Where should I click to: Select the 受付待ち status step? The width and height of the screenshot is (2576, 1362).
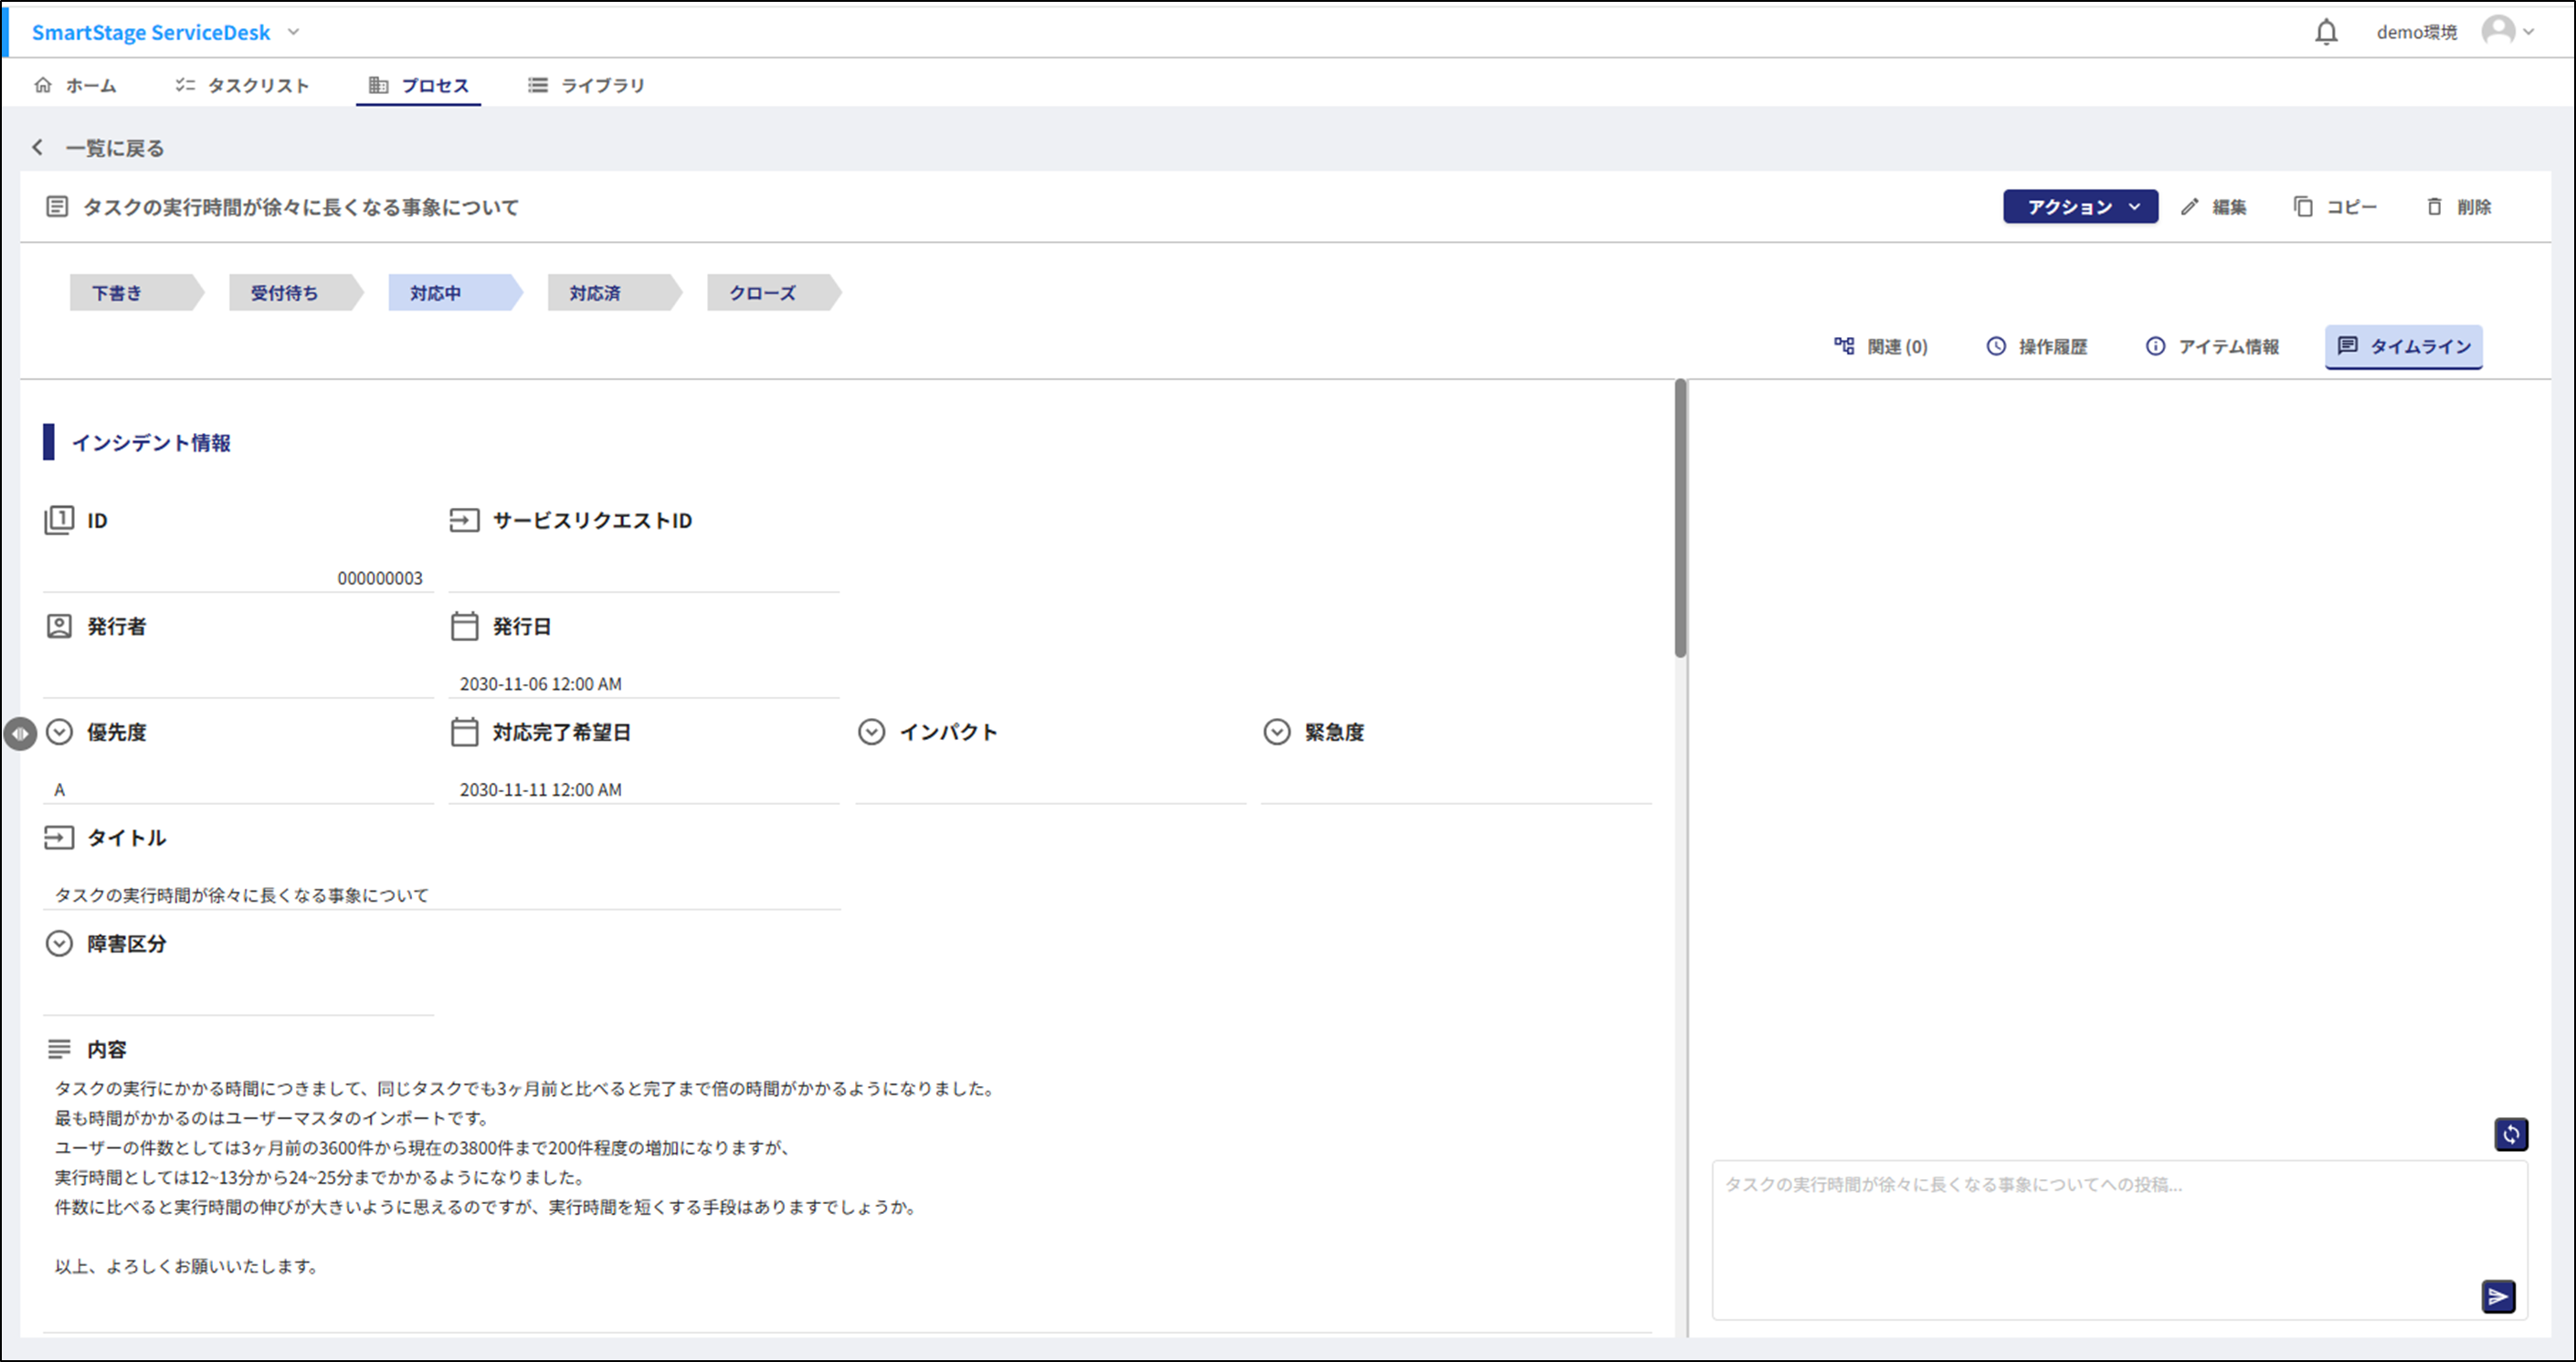click(x=295, y=293)
